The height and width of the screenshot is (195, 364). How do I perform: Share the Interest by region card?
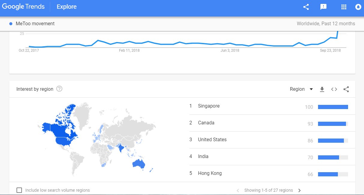coord(346,89)
